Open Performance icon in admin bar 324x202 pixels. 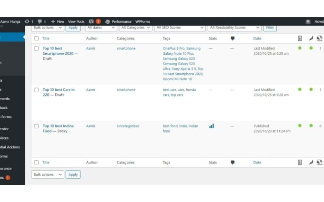[x=108, y=22]
